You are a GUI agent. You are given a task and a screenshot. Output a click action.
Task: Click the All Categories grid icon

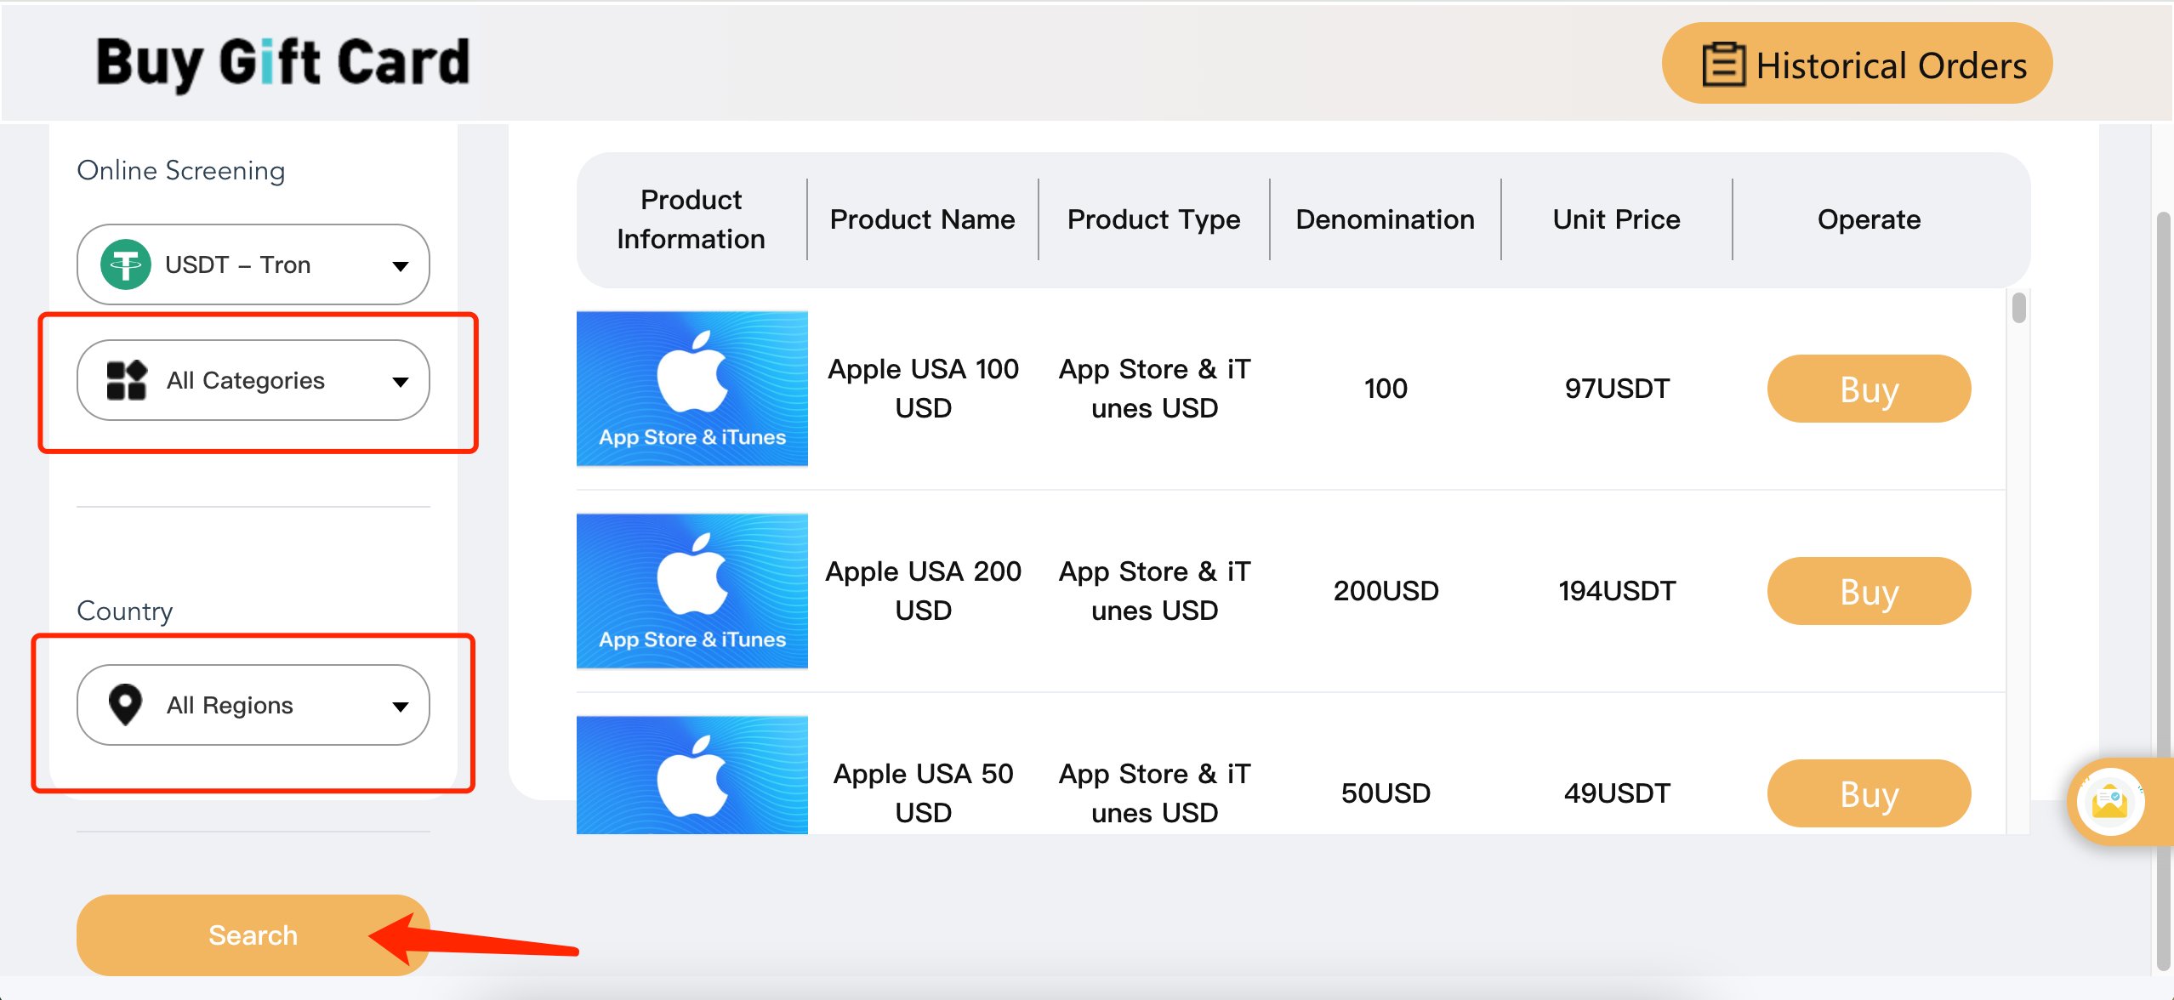coord(127,380)
